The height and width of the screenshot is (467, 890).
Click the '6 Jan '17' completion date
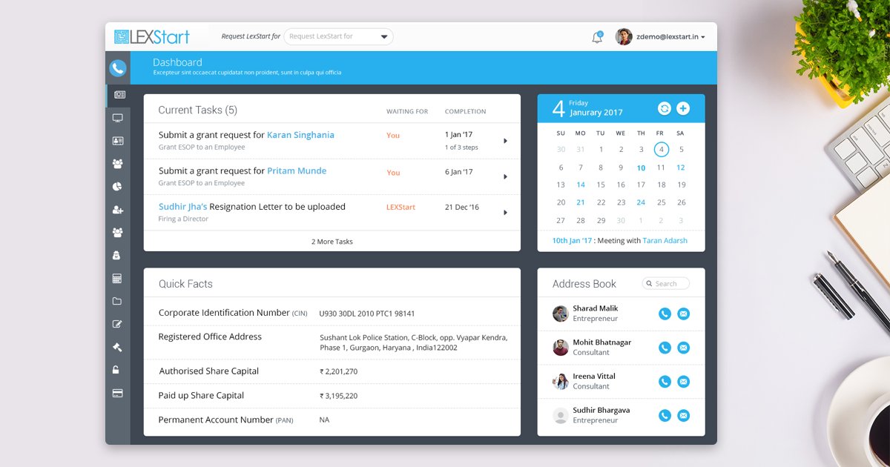point(458,172)
